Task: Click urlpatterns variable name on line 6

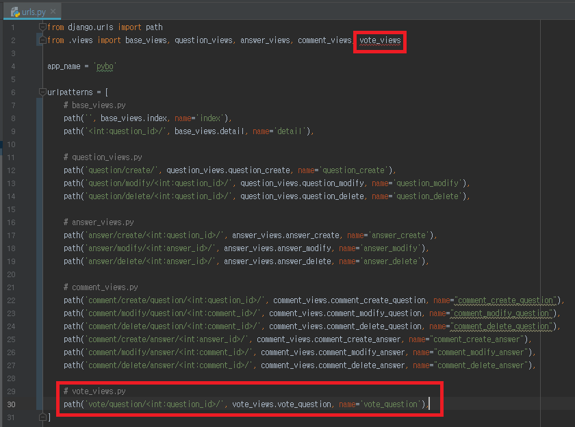Action: click(x=70, y=92)
